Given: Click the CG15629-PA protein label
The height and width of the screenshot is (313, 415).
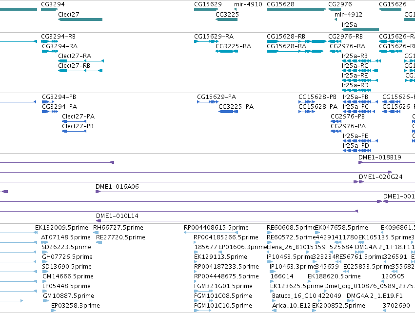Looking at the screenshot, I should [217, 97].
